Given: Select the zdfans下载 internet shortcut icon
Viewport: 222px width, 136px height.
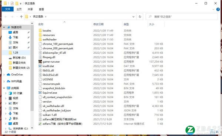Looking at the screenshot, I should pyautogui.click(x=40, y=124).
